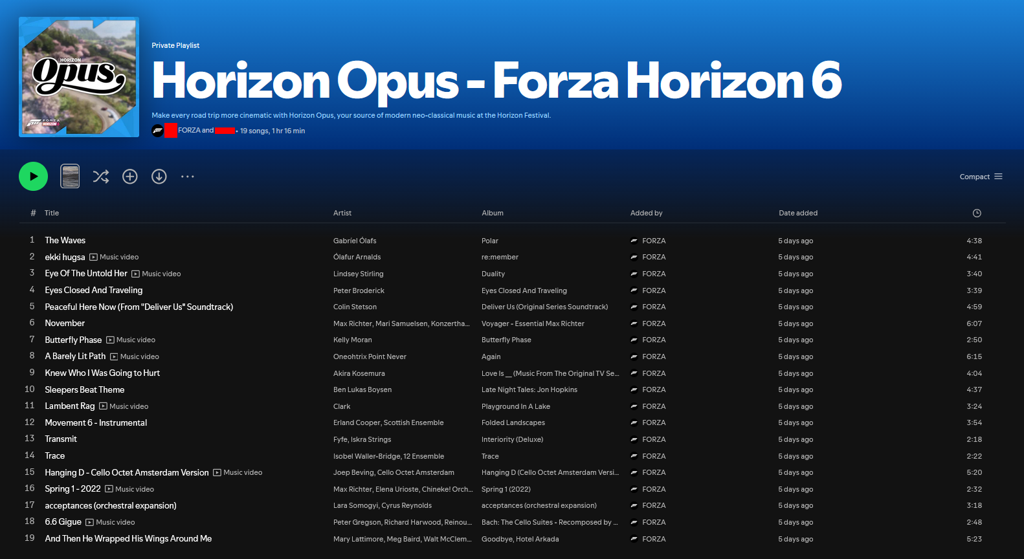This screenshot has height=559, width=1024.
Task: Open artist Peter Gregson
Action: click(x=357, y=522)
